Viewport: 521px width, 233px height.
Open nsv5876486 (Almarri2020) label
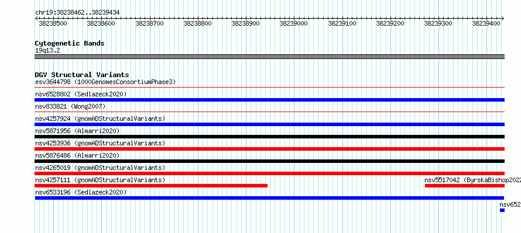pyautogui.click(x=77, y=155)
